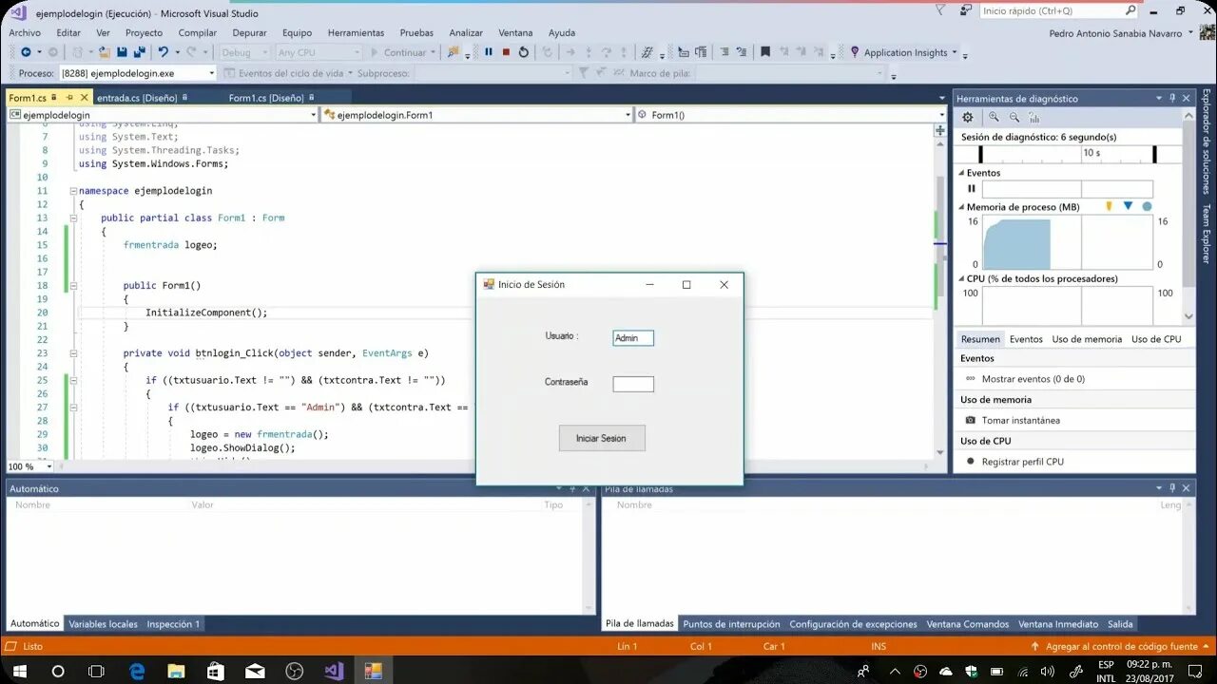Open the Application Insights dropdown arrow
This screenshot has height=684, width=1217.
point(955,52)
